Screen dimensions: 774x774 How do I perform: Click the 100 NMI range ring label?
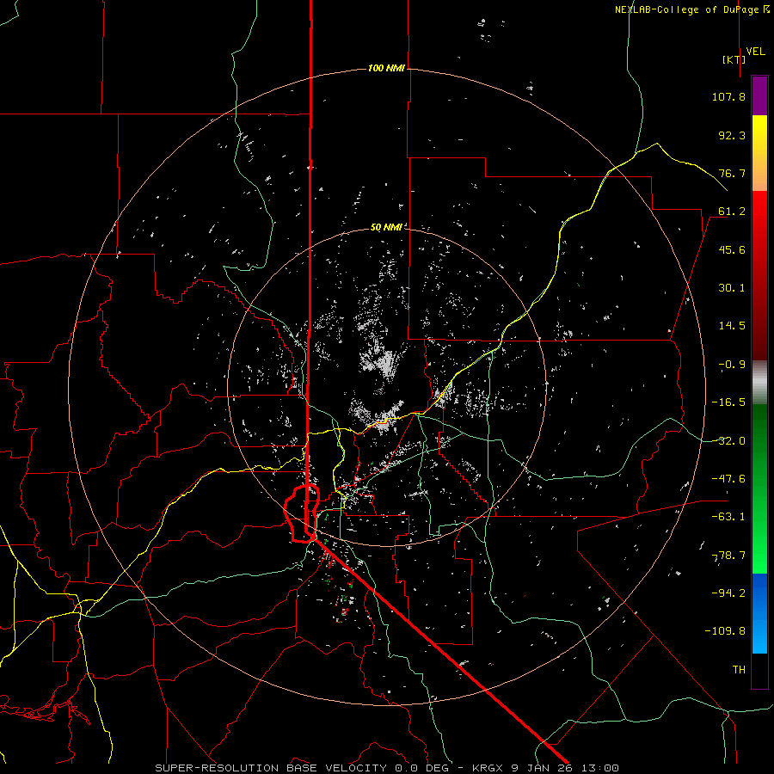click(x=386, y=68)
